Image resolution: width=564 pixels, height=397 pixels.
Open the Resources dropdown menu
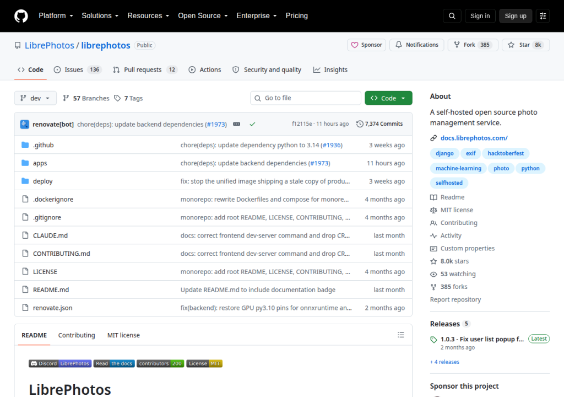148,16
